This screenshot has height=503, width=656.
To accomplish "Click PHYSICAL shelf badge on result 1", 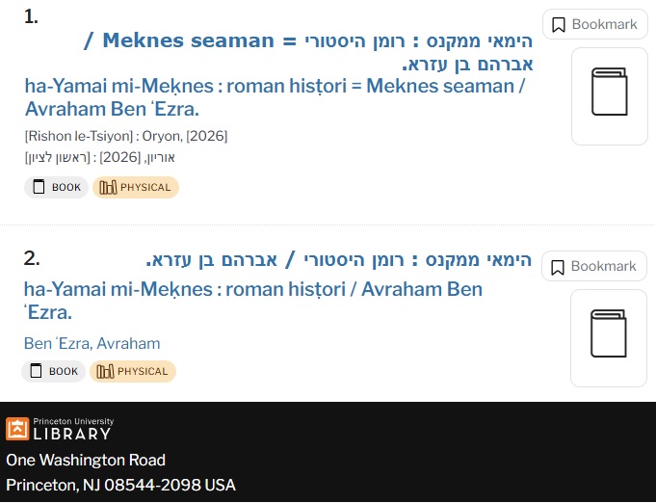I will click(x=136, y=187).
